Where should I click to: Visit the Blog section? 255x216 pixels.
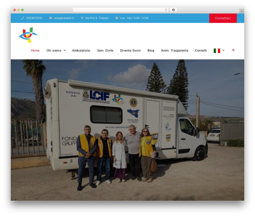tap(151, 51)
